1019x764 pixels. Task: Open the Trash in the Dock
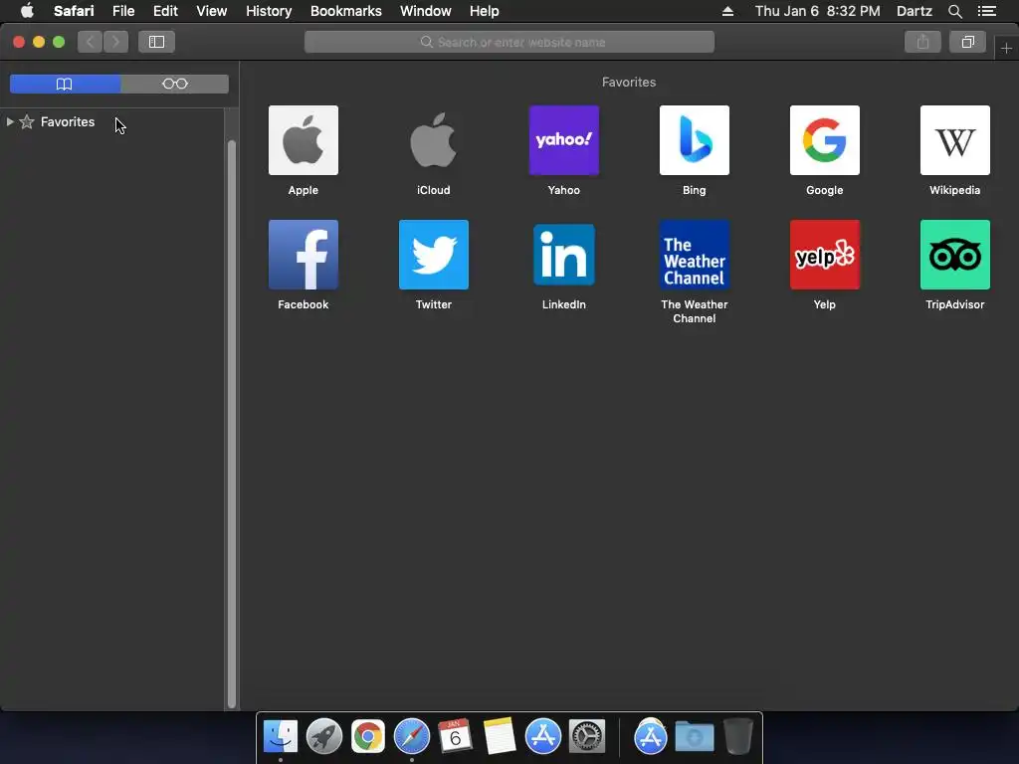pos(737,736)
